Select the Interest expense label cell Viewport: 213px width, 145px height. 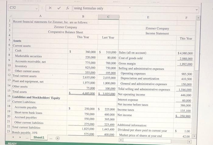pyautogui.click(x=128, y=100)
